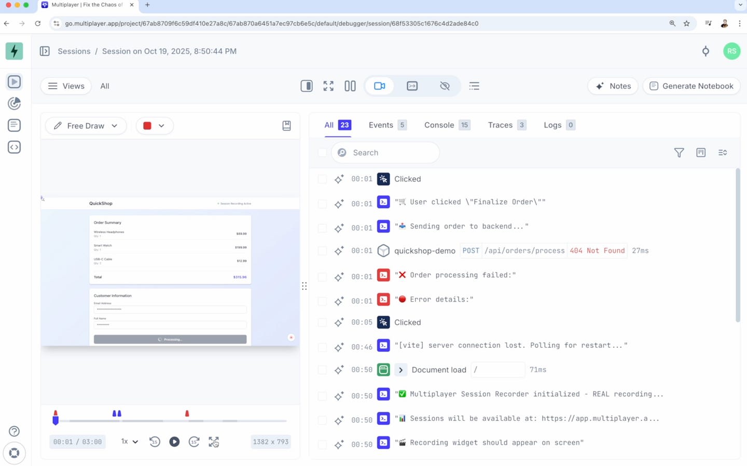Click the drag handle between panels
Viewport: 747px width, 466px height.
[305, 286]
